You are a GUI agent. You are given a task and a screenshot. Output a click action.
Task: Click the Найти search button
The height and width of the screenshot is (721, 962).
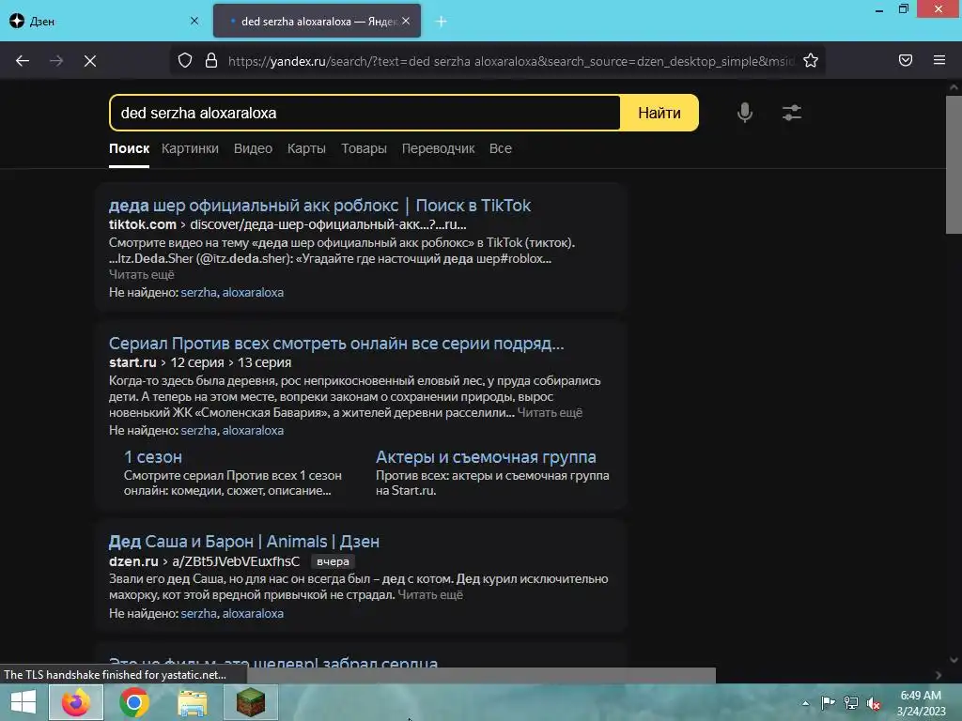pos(659,113)
